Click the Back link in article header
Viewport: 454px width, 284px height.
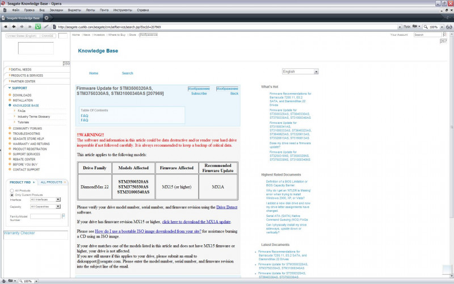point(234,94)
